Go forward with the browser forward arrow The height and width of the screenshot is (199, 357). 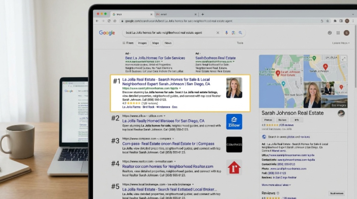103,21
